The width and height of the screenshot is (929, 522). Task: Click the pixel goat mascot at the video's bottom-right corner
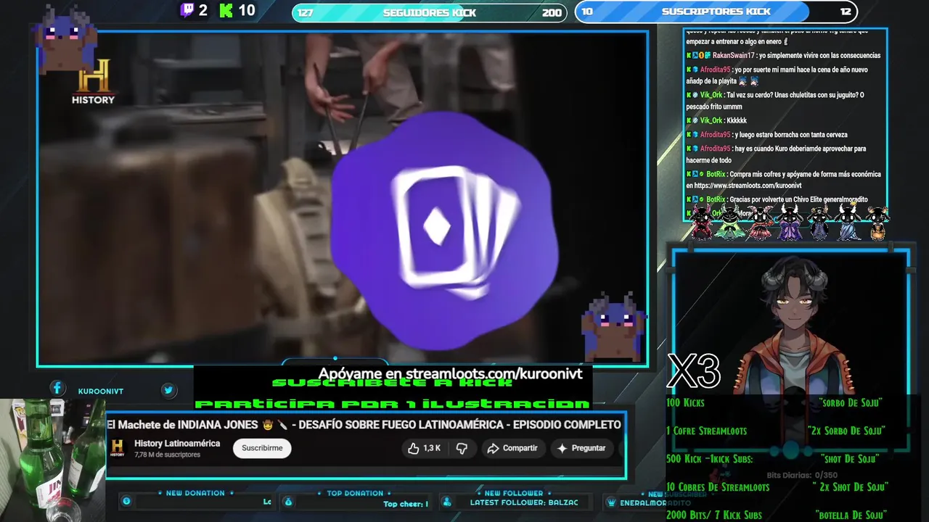[613, 326]
